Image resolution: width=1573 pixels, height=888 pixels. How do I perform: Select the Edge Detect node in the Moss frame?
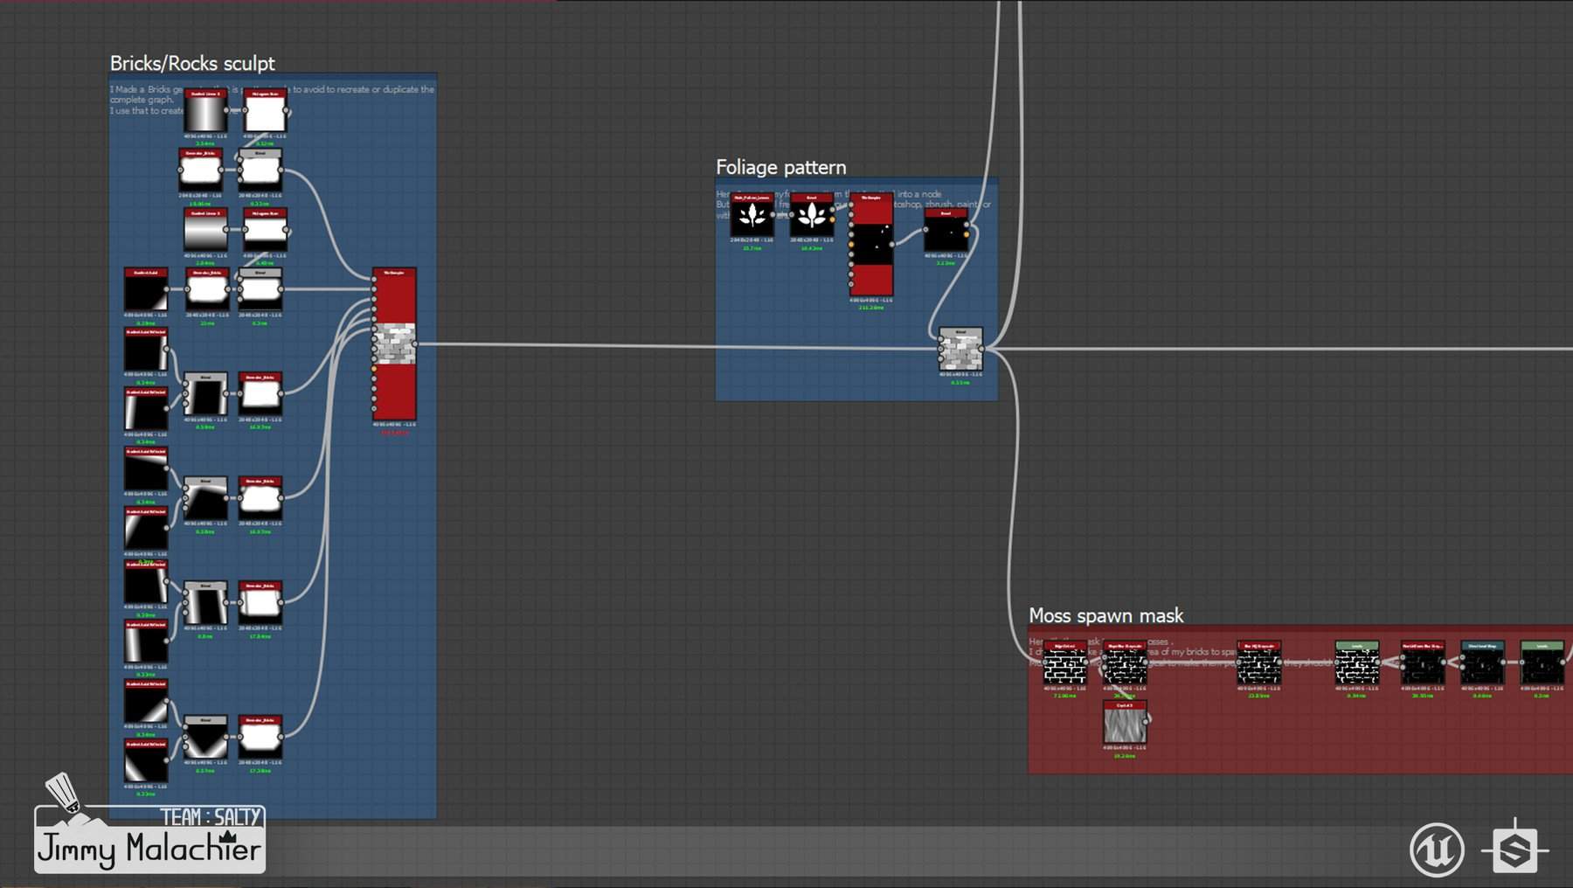[x=1065, y=663]
